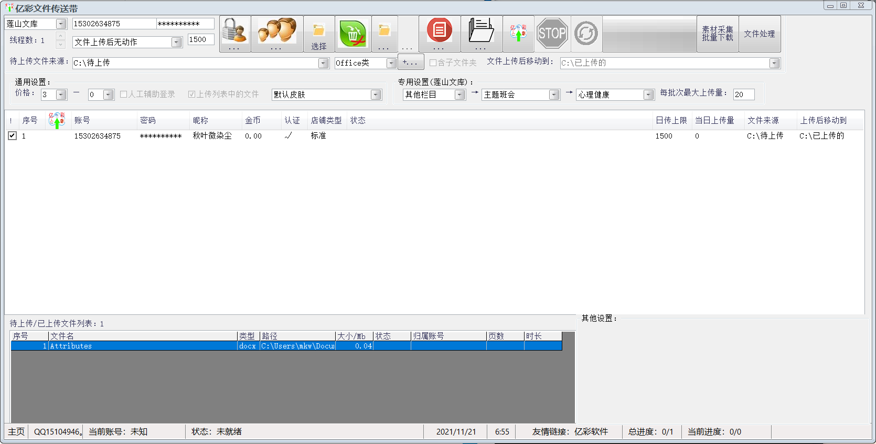Click the 当日上传量 column header

coord(718,120)
